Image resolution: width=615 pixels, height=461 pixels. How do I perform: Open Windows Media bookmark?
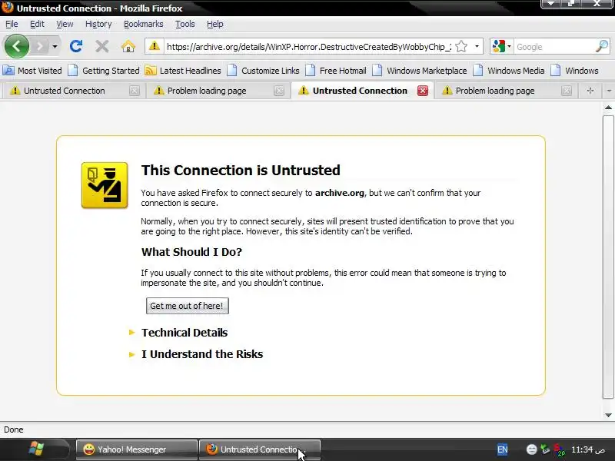click(509, 71)
